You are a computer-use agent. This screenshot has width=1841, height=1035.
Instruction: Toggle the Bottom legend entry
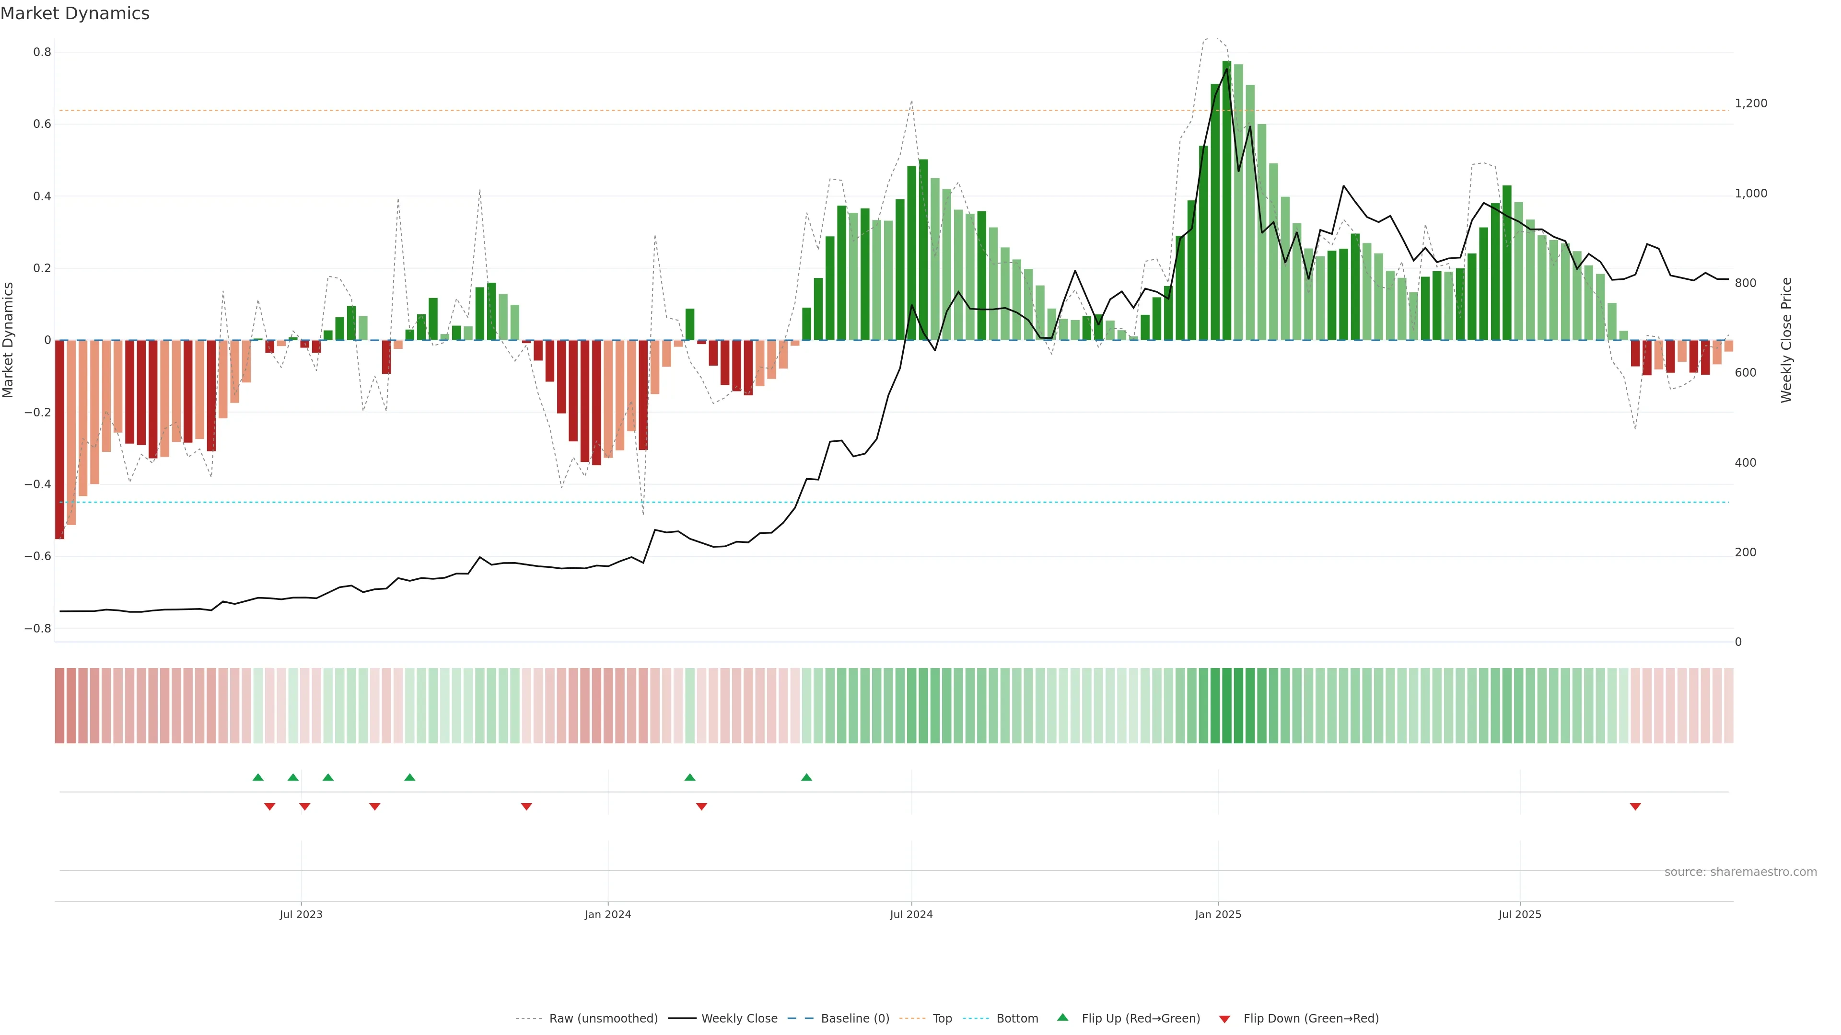pyautogui.click(x=1017, y=1019)
